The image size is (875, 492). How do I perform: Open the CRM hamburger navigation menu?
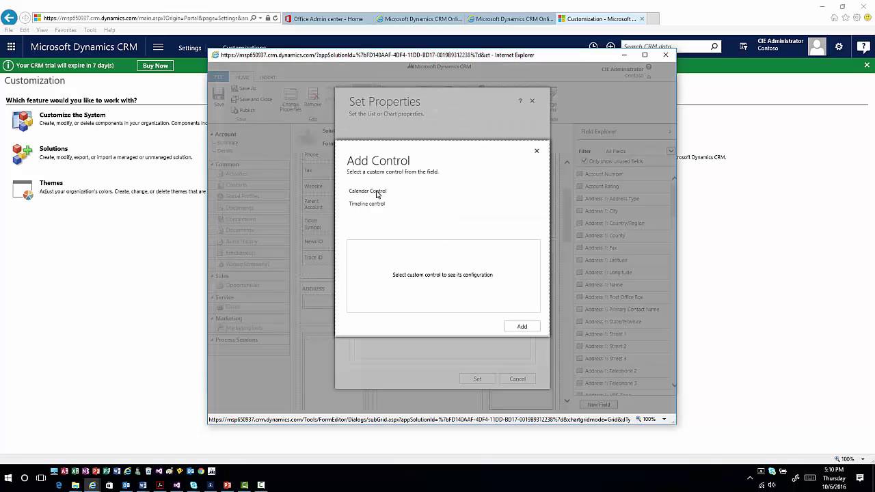point(158,47)
